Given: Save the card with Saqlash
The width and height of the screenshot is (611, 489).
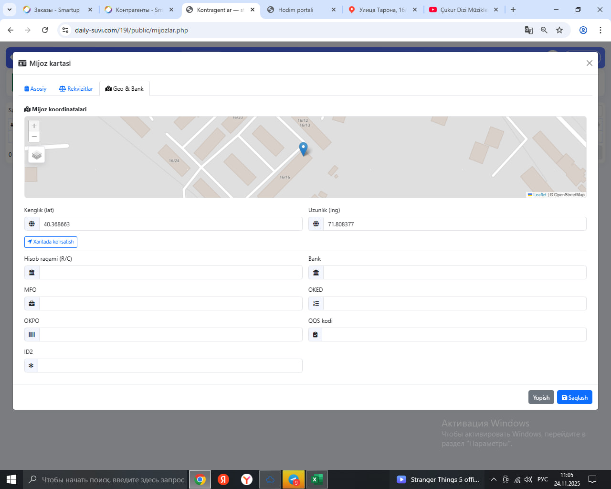Looking at the screenshot, I should (574, 397).
